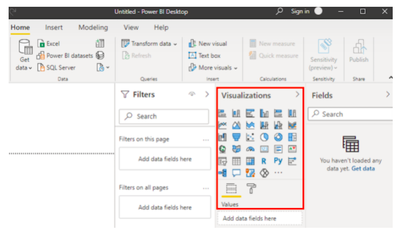
Task: Click the search magnifier in title bar
Action: [x=279, y=11]
